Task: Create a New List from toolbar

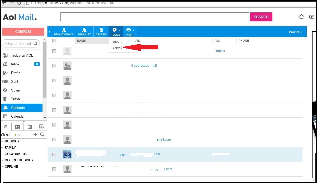Action: [84, 32]
